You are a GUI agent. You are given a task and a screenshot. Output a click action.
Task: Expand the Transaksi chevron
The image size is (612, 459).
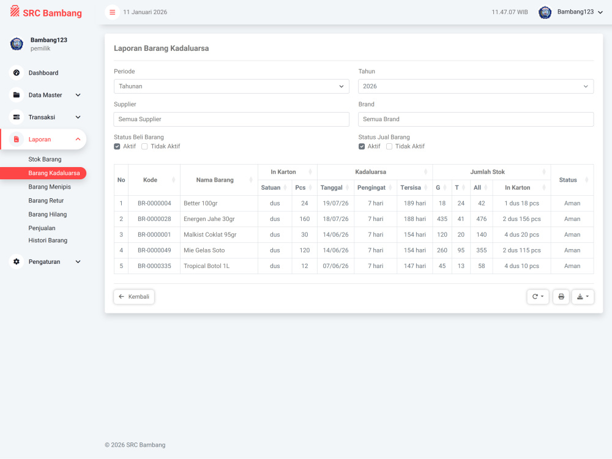(78, 117)
